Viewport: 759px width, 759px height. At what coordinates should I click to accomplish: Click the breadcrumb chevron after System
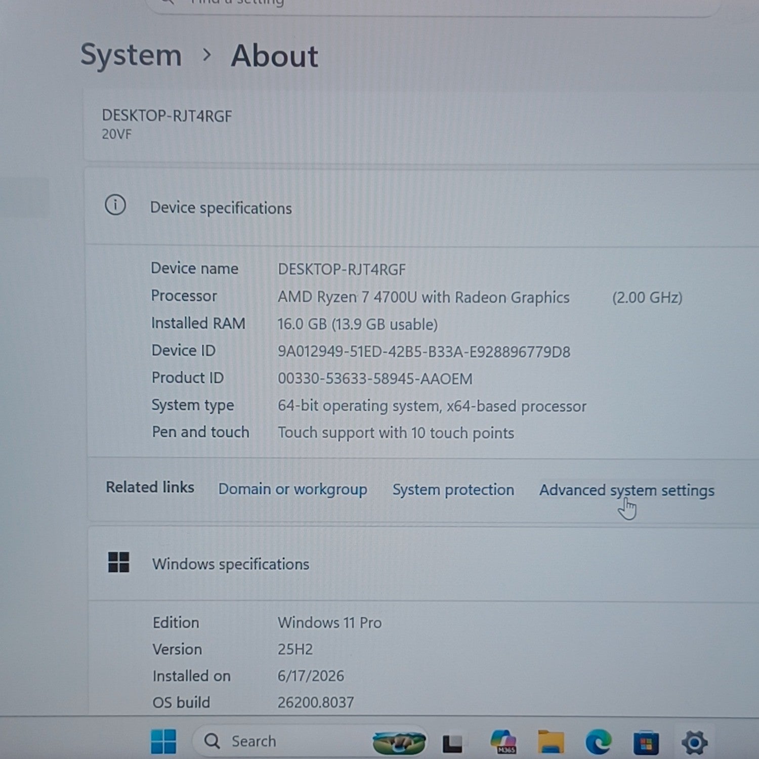pyautogui.click(x=206, y=55)
